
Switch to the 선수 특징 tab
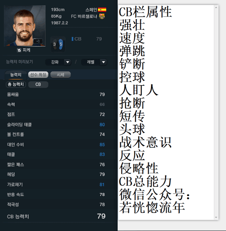coord(38,75)
